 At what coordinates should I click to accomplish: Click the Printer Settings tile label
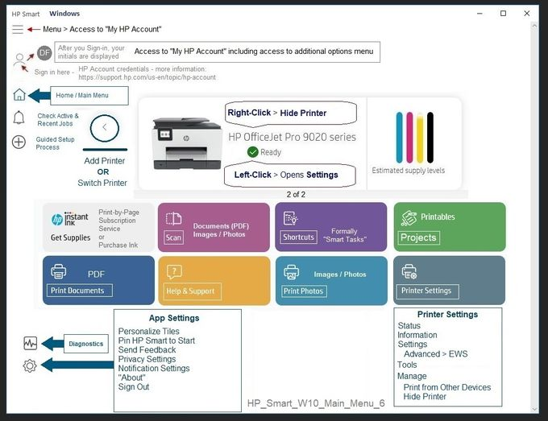[427, 291]
